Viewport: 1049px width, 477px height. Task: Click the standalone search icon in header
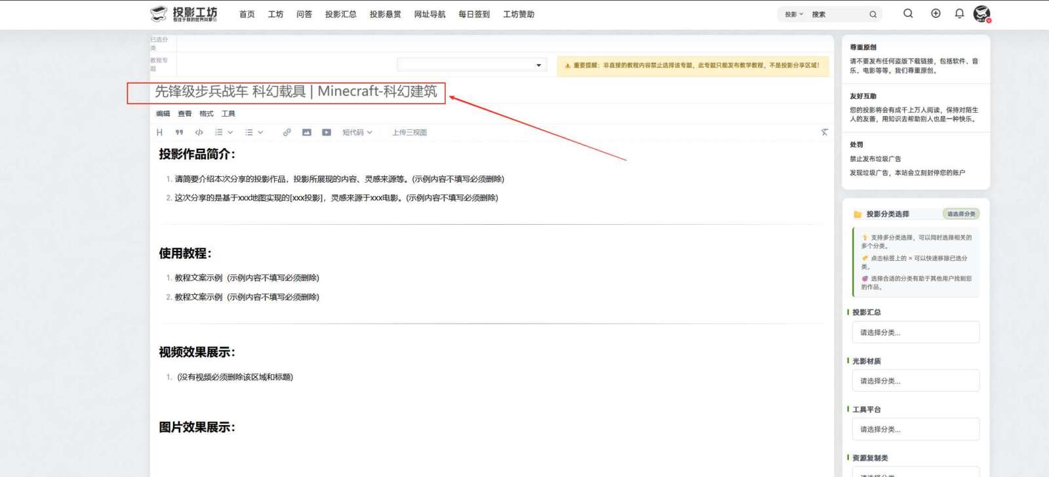[x=908, y=13]
